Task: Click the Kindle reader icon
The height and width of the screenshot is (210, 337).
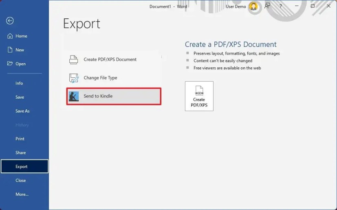Action: click(x=74, y=96)
